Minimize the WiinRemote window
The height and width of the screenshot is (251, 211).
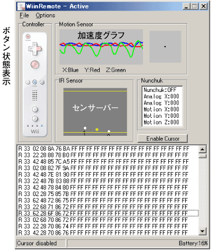tap(186, 6)
